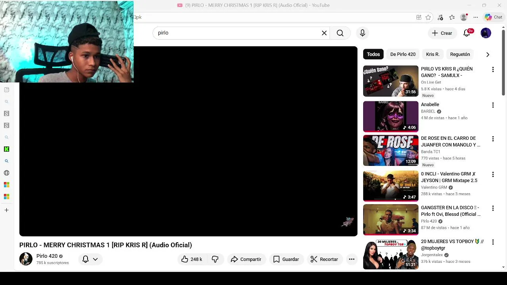Open options for 0 INCLI video
The image size is (507, 285).
pos(493,175)
